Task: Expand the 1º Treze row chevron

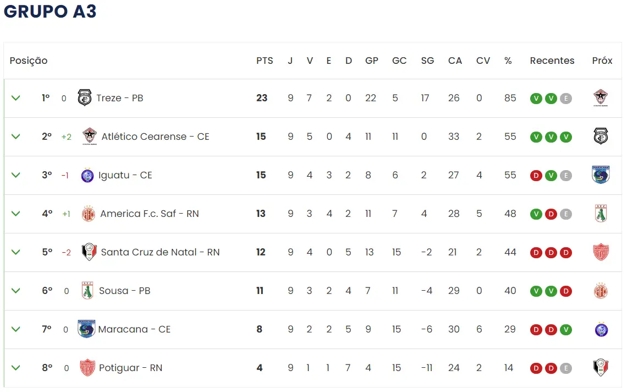Action: pyautogui.click(x=16, y=98)
